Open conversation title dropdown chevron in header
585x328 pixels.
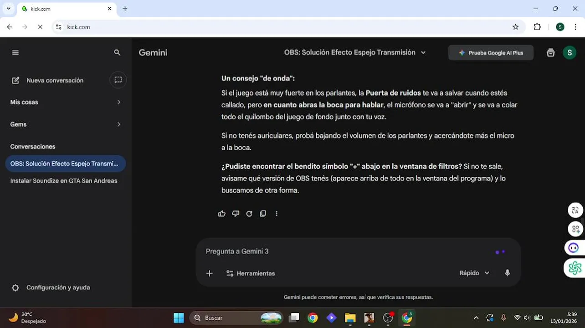423,53
